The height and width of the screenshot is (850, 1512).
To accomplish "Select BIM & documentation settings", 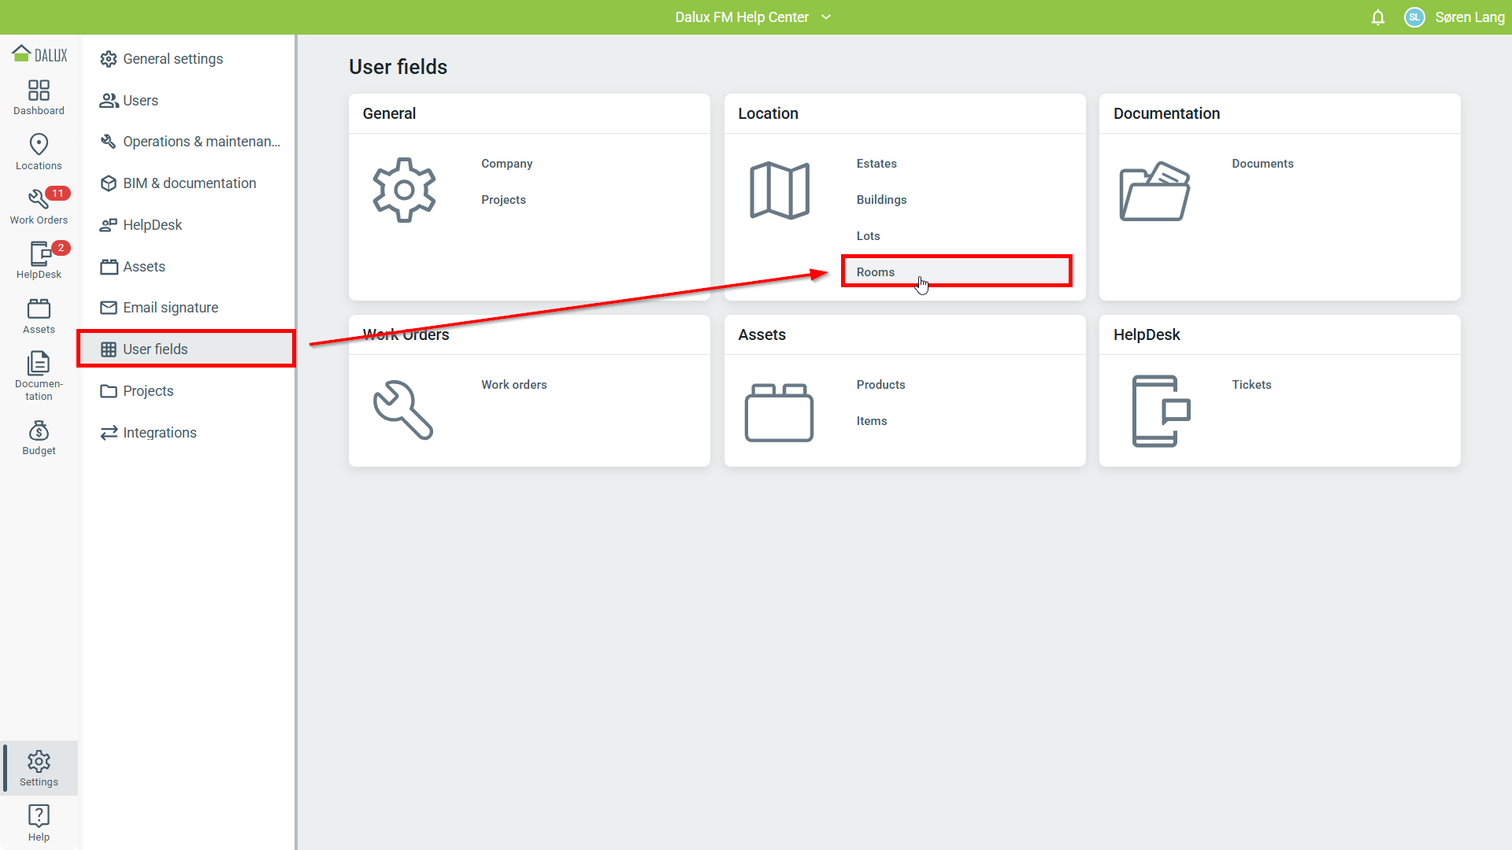I will [x=189, y=183].
